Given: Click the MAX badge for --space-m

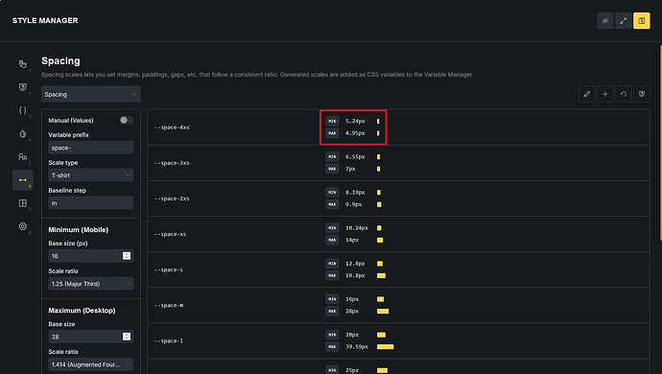Looking at the screenshot, I should click(332, 311).
